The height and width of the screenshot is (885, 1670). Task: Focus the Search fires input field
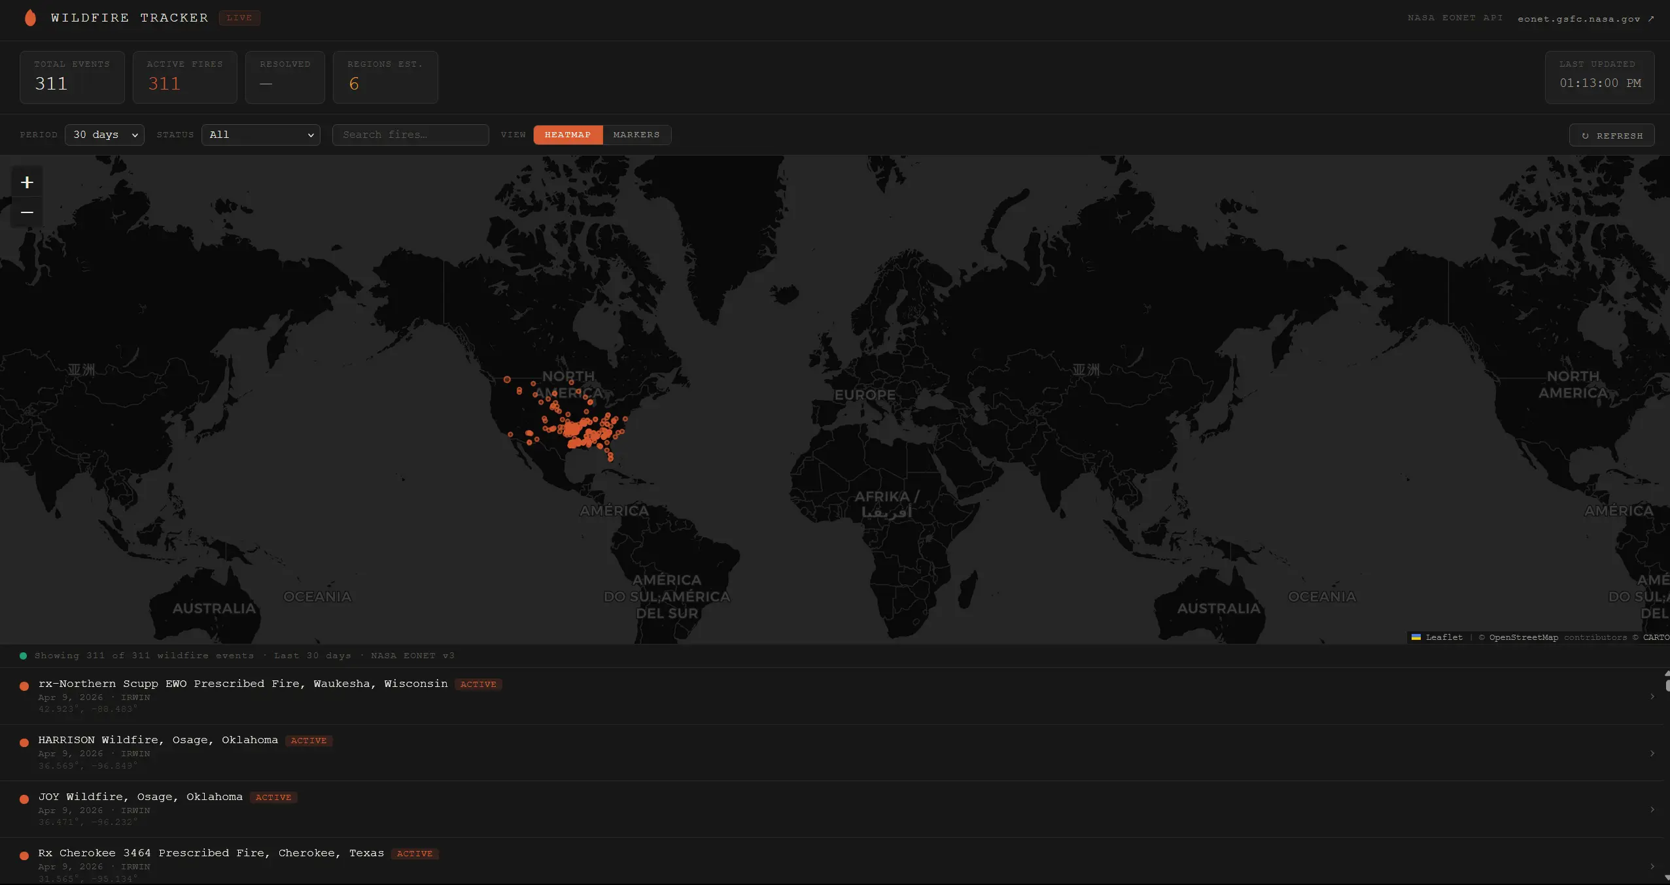pos(411,135)
